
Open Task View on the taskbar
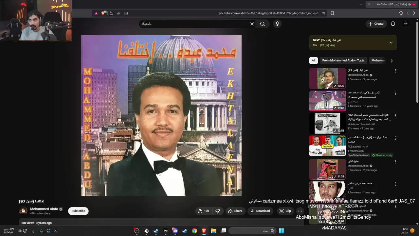[223, 231]
